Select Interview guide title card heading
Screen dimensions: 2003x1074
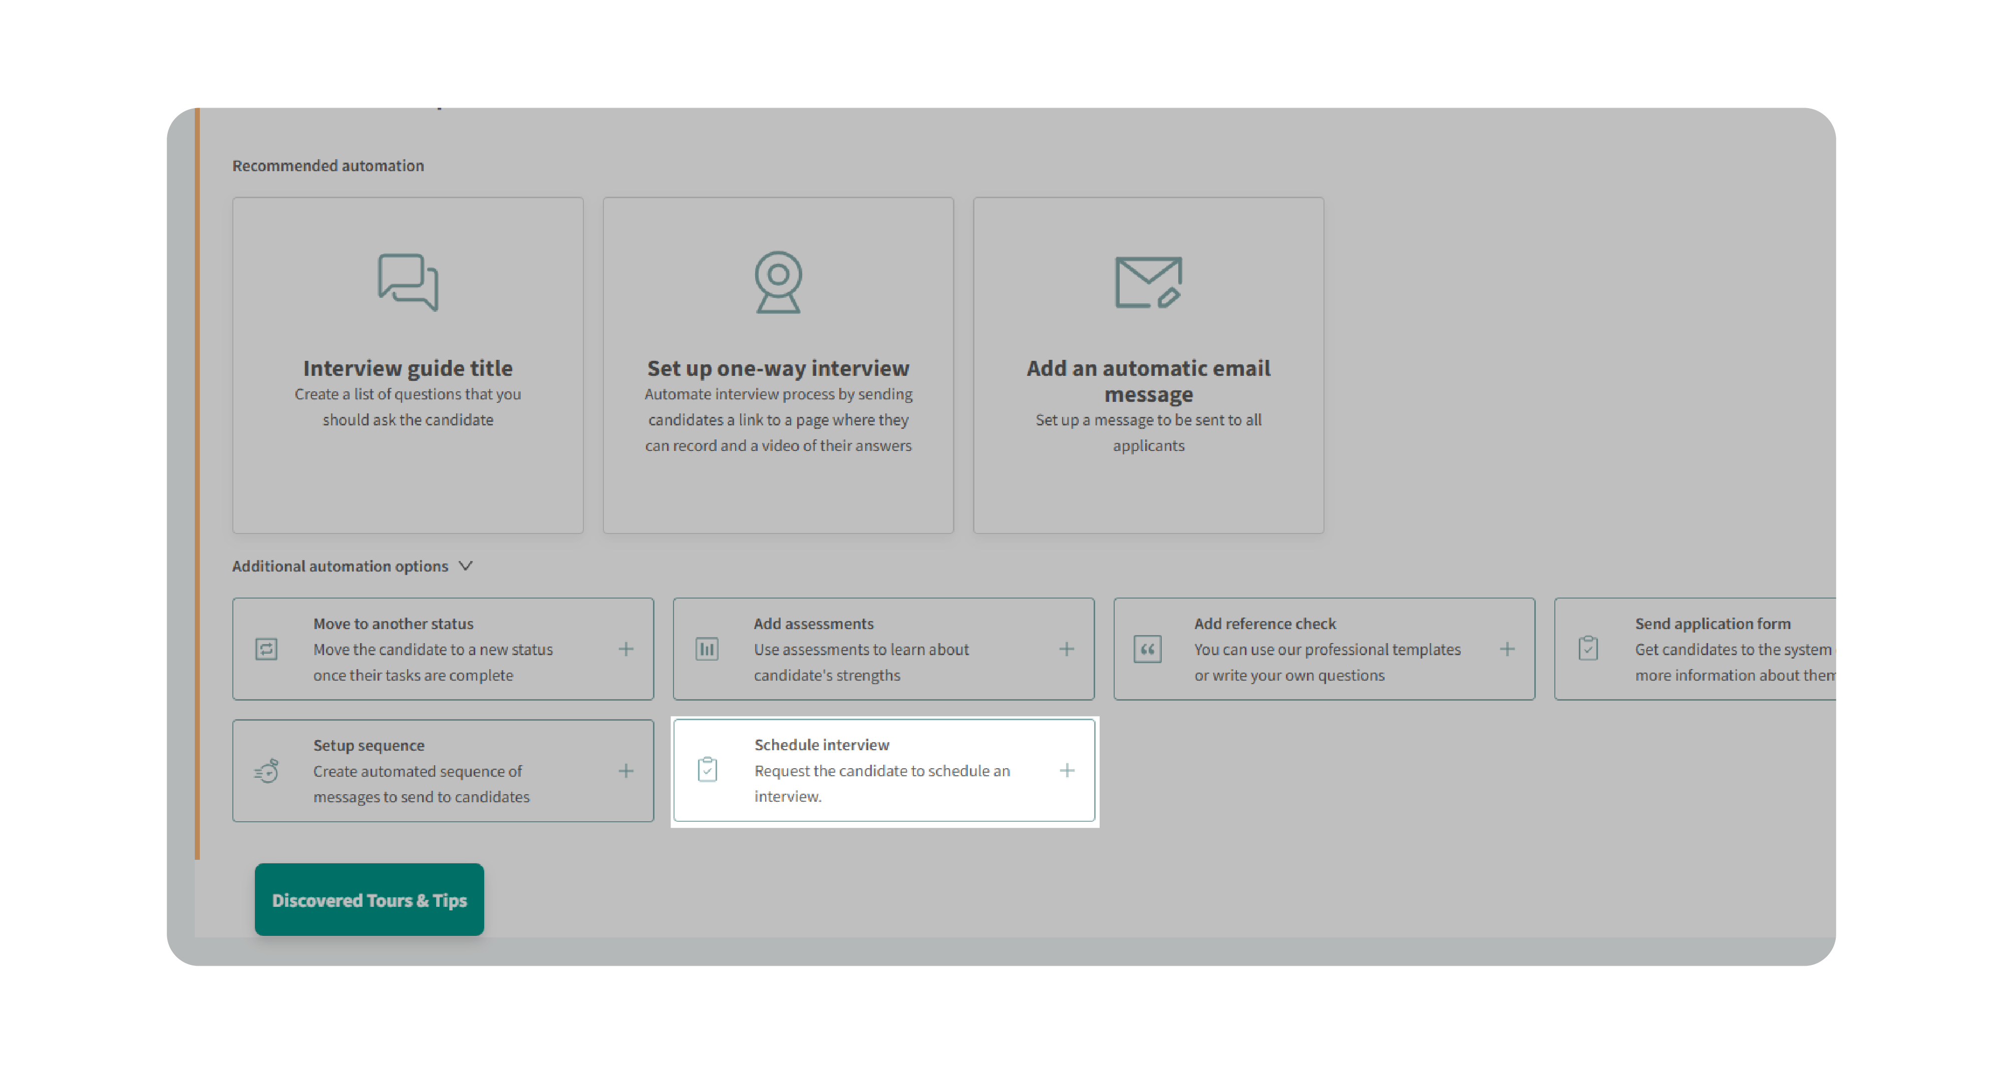(408, 367)
